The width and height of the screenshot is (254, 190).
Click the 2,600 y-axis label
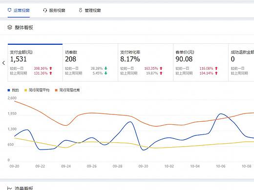12,98
